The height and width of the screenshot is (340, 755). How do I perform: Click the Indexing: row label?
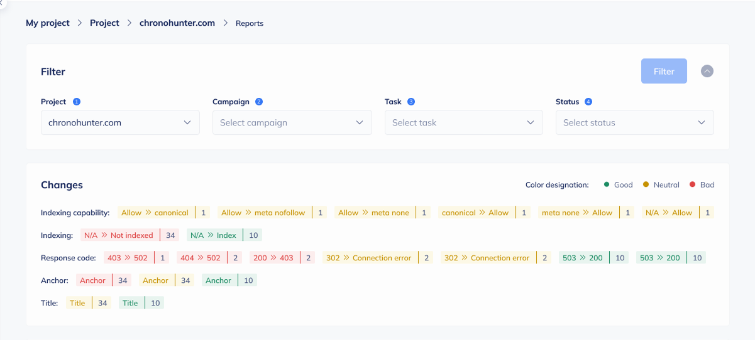click(57, 235)
